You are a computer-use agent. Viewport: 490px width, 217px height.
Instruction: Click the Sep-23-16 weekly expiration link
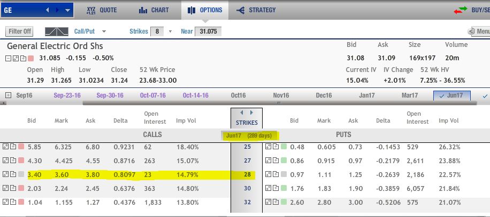click(x=67, y=95)
